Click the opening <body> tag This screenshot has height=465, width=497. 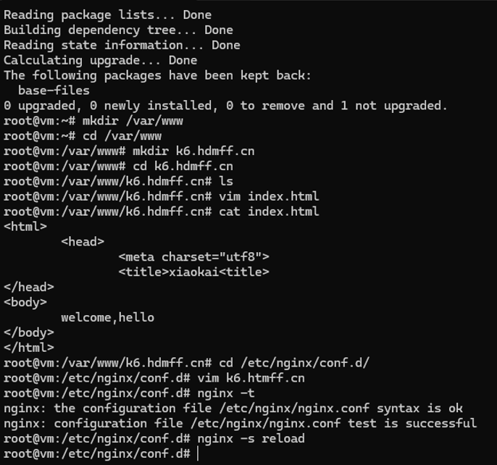coord(25,302)
